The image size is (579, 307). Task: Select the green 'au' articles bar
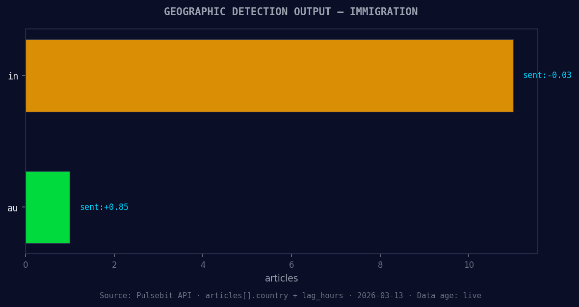click(x=48, y=207)
